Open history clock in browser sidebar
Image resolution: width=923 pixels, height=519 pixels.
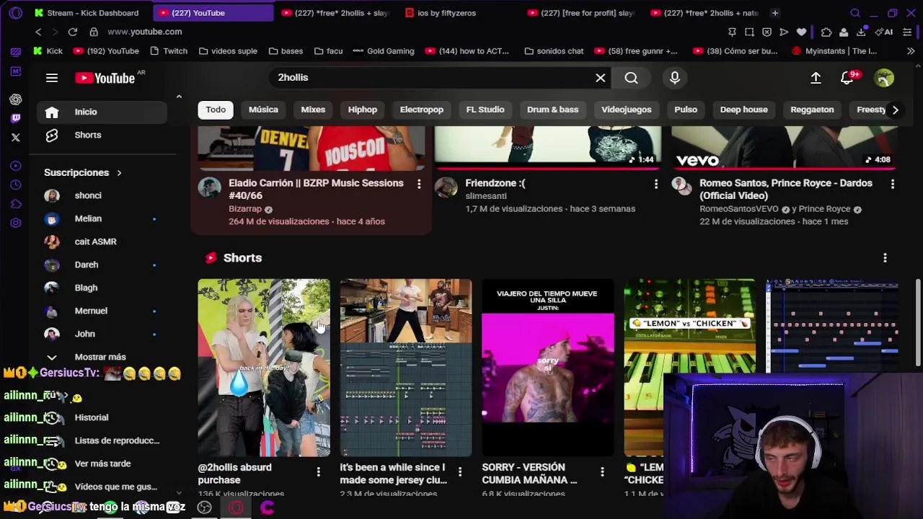click(x=16, y=185)
